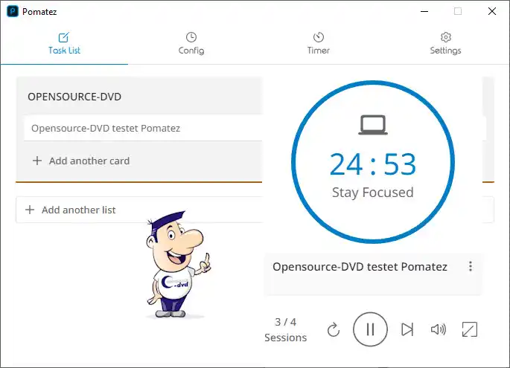Viewport: 510px width, 368px height.
Task: Open the Timer tab
Action: coord(319,44)
